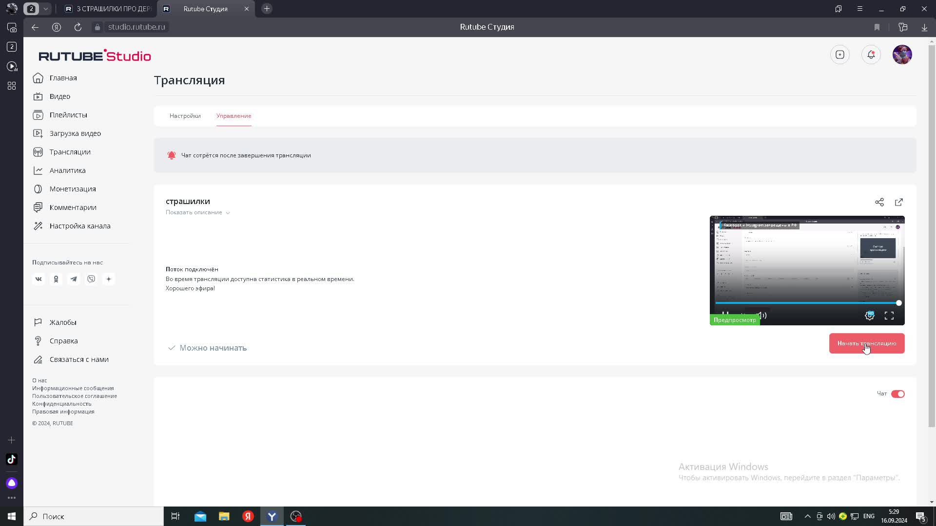The width and height of the screenshot is (936, 526).
Task: Switch to the Настройки tab
Action: (185, 116)
